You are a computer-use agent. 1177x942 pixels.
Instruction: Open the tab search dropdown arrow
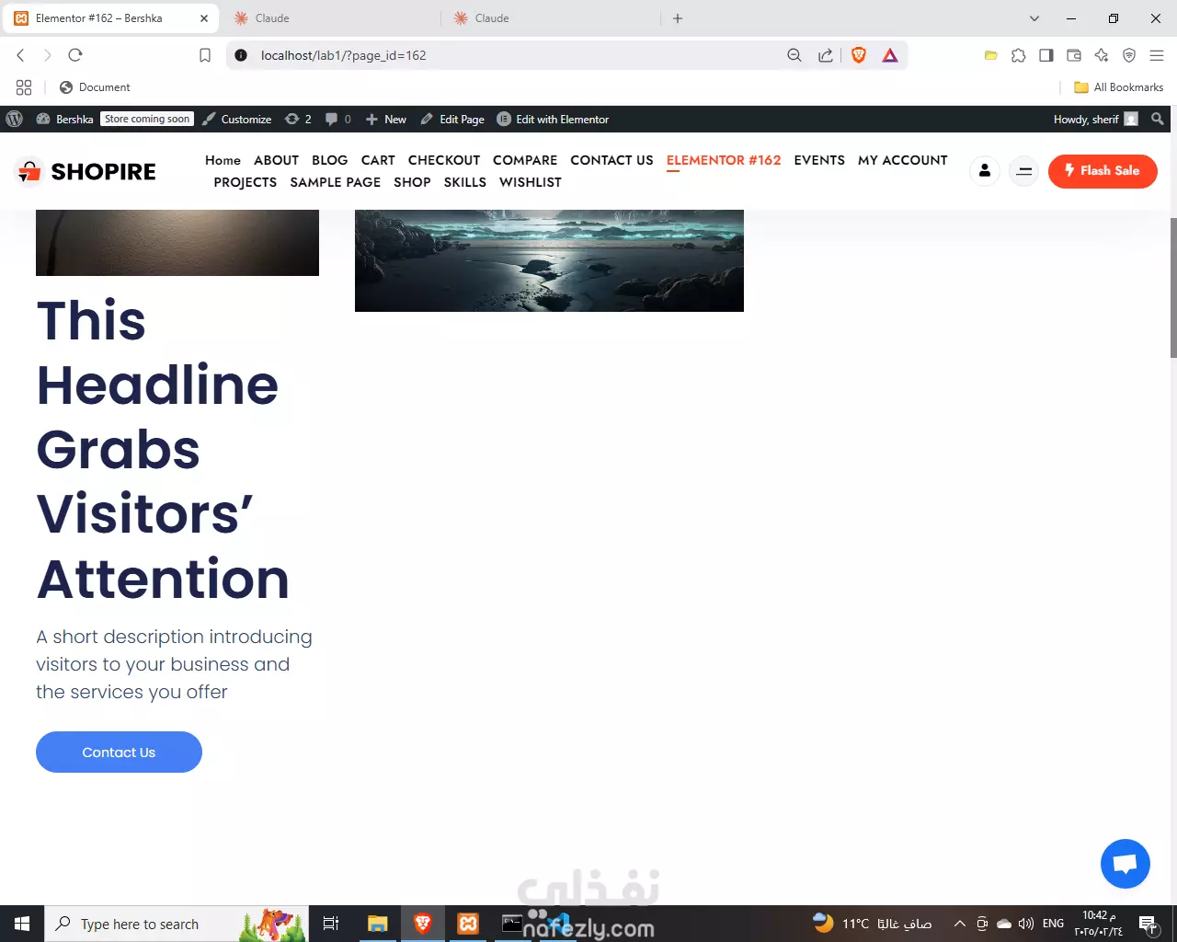[x=1034, y=18]
